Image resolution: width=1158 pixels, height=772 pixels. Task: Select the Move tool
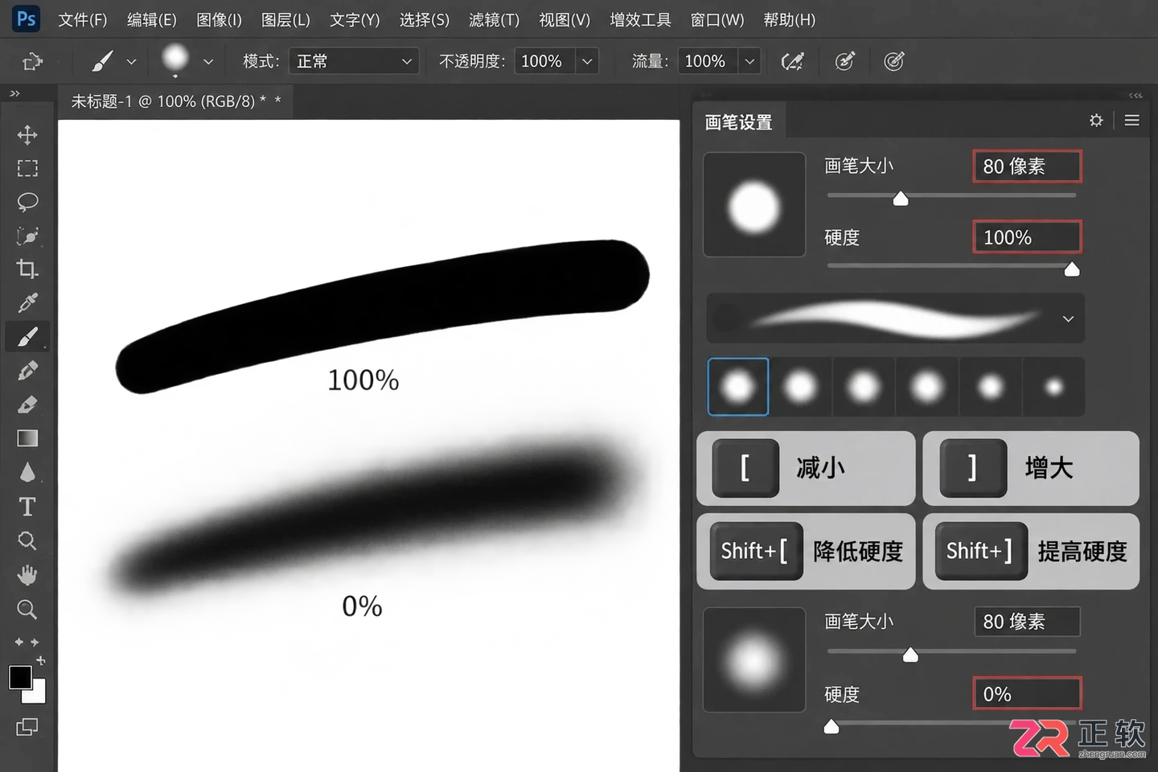[x=27, y=134]
